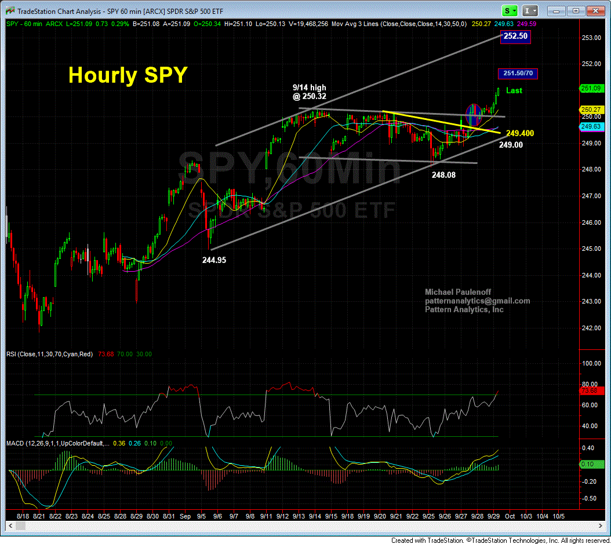611x544 pixels.
Task: Click the RSI (Close,11,30,70,Cyan,Red) label
Action: coord(49,354)
